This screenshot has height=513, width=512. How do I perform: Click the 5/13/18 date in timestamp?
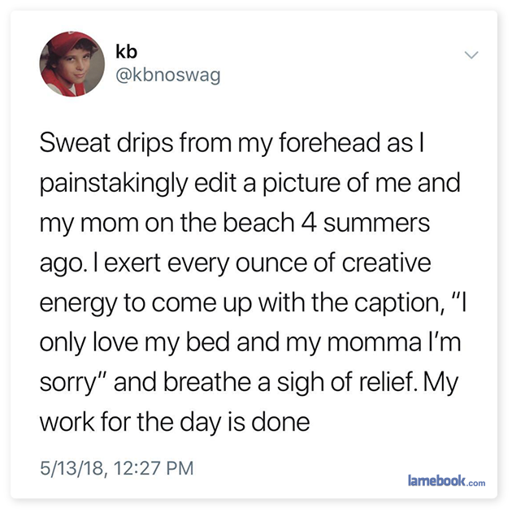coord(74,467)
